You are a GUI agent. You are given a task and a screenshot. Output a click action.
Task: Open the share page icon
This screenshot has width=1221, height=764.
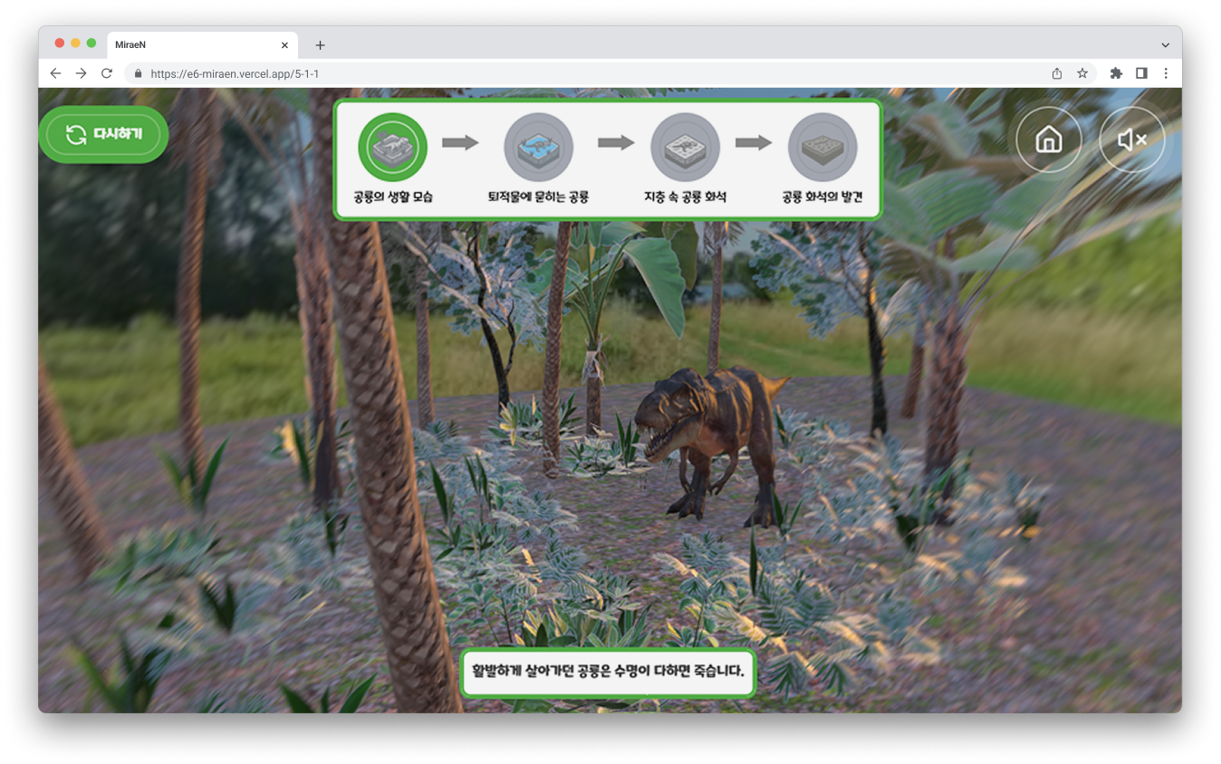(x=1057, y=73)
